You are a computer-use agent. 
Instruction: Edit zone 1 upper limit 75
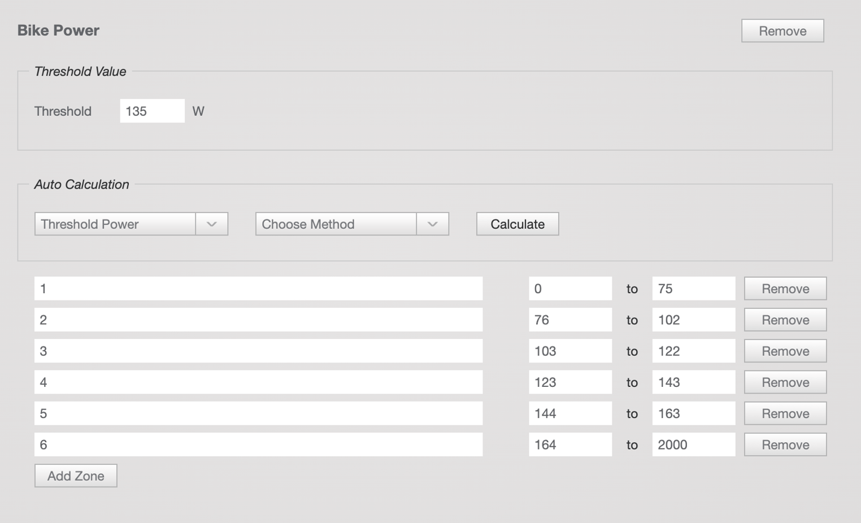click(693, 289)
